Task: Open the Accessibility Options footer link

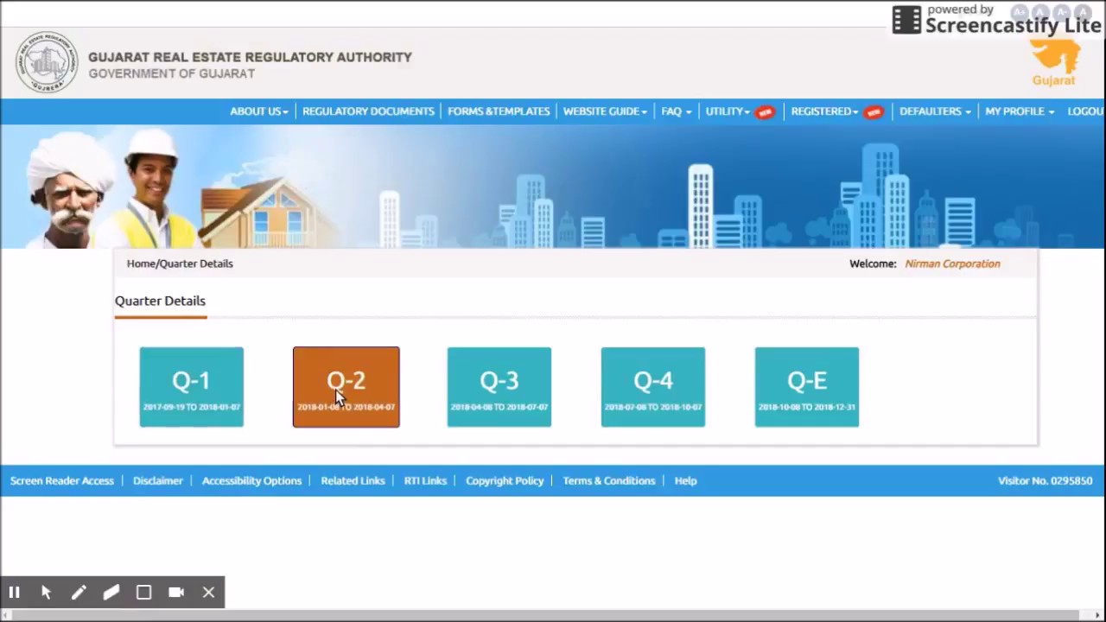Action: pyautogui.click(x=251, y=480)
